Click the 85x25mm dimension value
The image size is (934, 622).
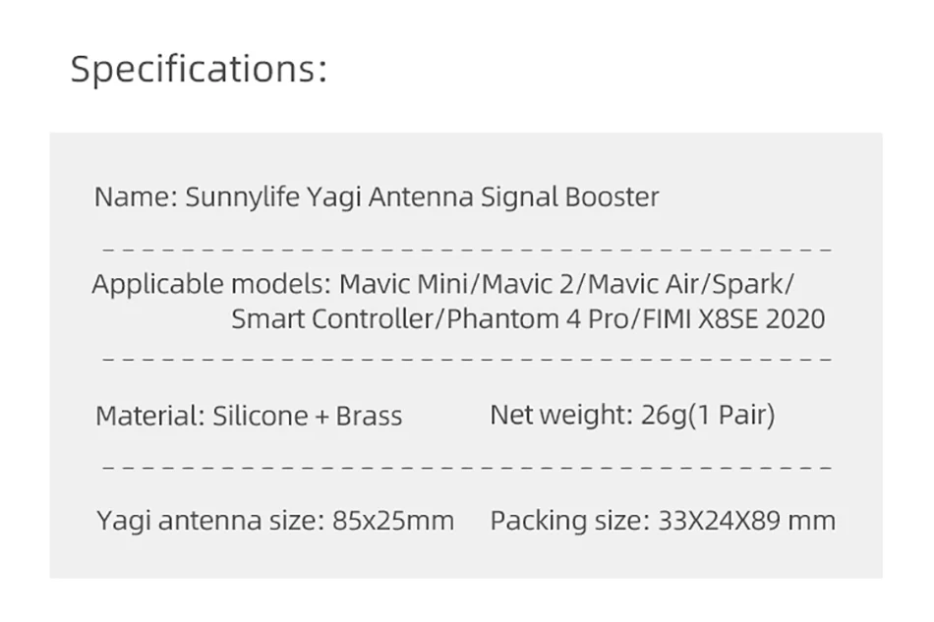coord(393,521)
